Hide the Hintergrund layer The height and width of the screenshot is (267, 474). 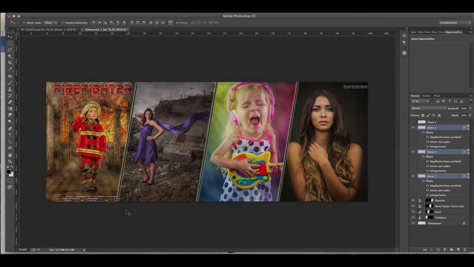coord(413,223)
